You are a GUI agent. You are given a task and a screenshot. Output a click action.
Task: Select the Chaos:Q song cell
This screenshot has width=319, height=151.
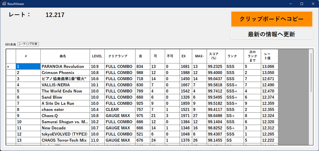click(65, 116)
